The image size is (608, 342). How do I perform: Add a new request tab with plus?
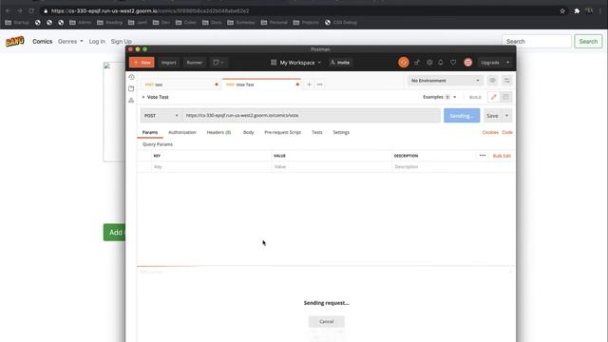pos(309,85)
